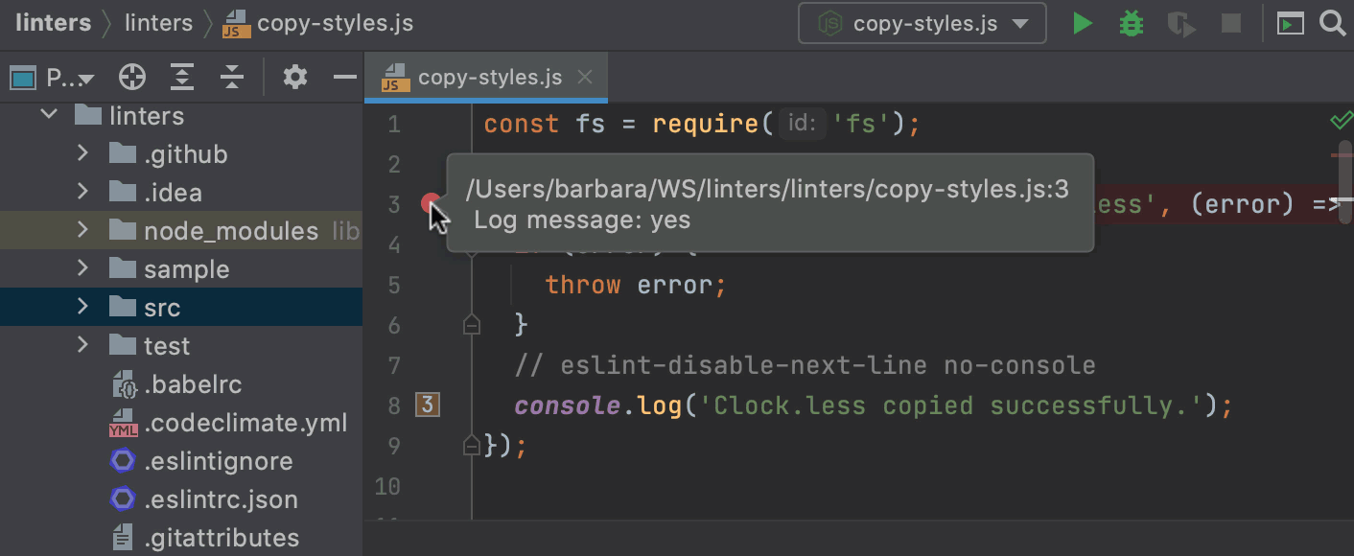This screenshot has height=556, width=1354.
Task: Hide the Project tool window
Action: coord(344,78)
